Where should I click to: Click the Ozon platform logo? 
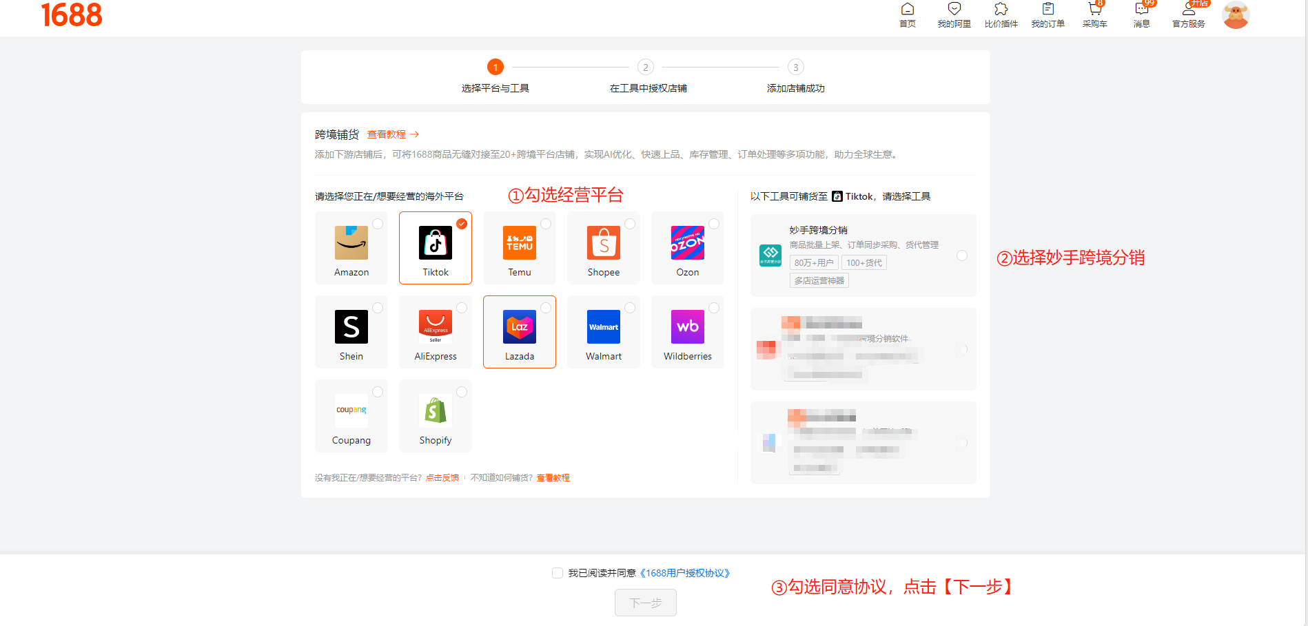tap(688, 242)
